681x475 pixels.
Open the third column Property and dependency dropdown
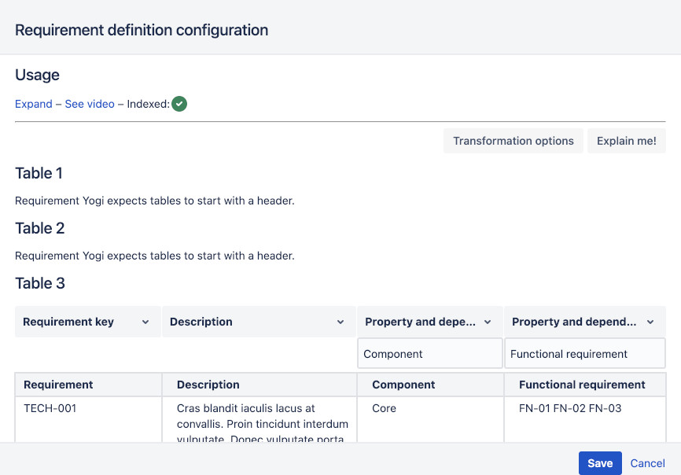pyautogui.click(x=429, y=322)
